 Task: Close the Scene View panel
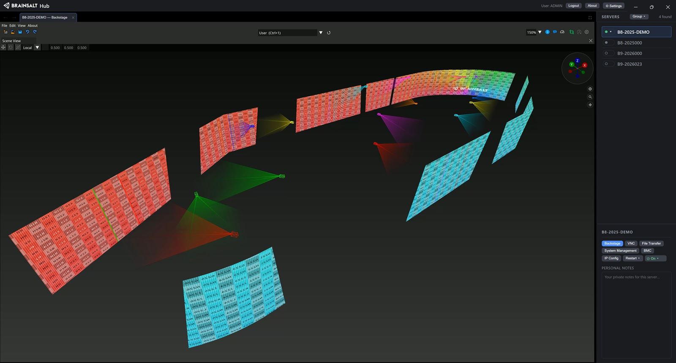pos(591,41)
